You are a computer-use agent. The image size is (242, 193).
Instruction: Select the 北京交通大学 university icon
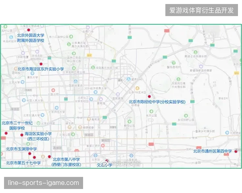(x=43, y=115)
